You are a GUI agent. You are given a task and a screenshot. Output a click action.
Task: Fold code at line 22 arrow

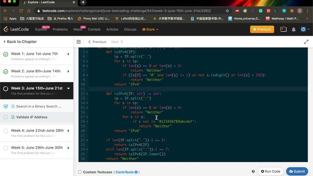(x=87, y=140)
